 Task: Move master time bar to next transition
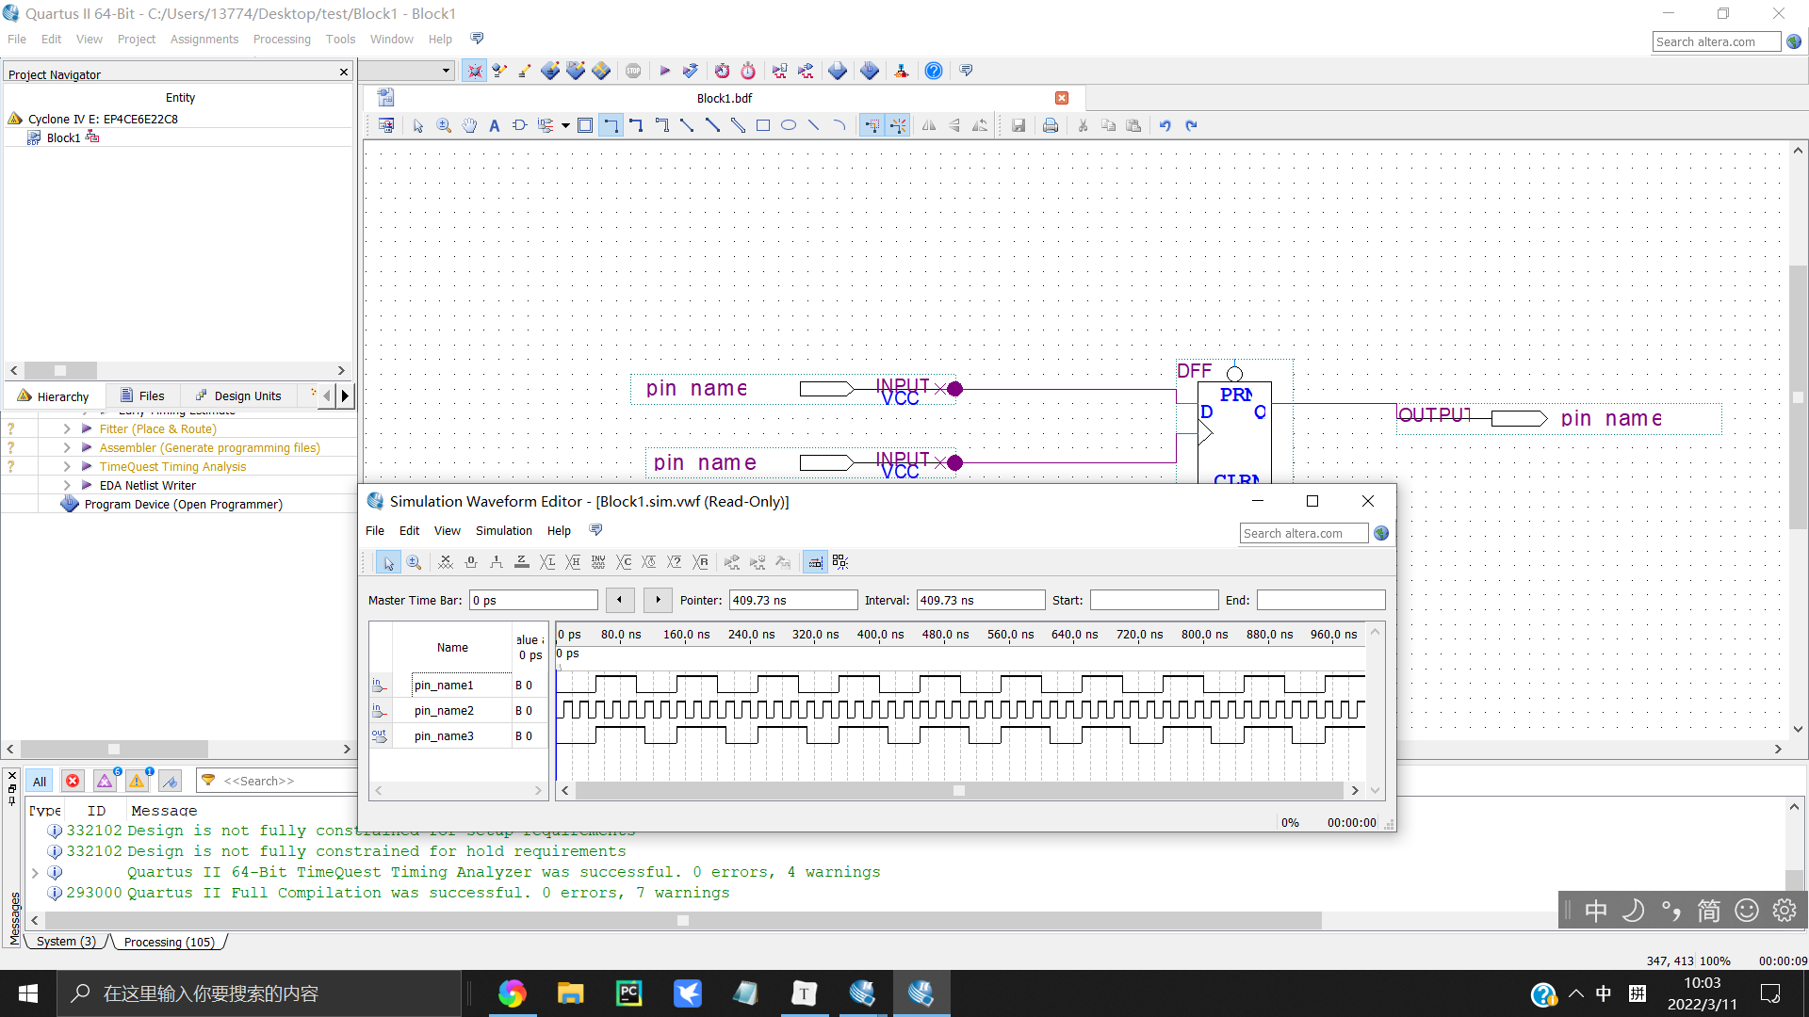coord(658,600)
